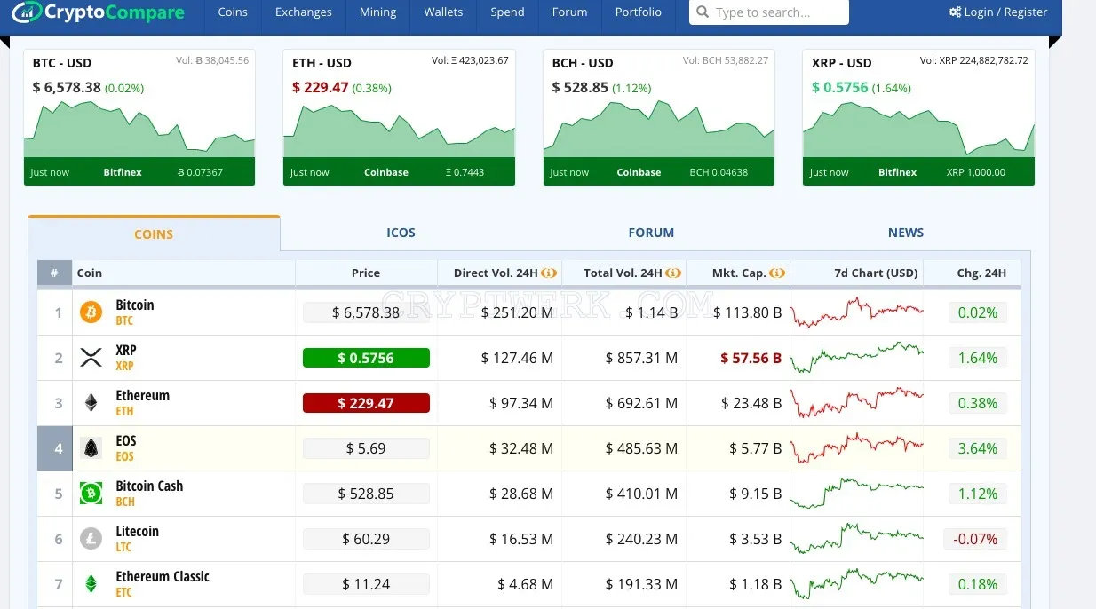Open the Wallets menu
The height and width of the screenshot is (609, 1096).
[x=443, y=12]
